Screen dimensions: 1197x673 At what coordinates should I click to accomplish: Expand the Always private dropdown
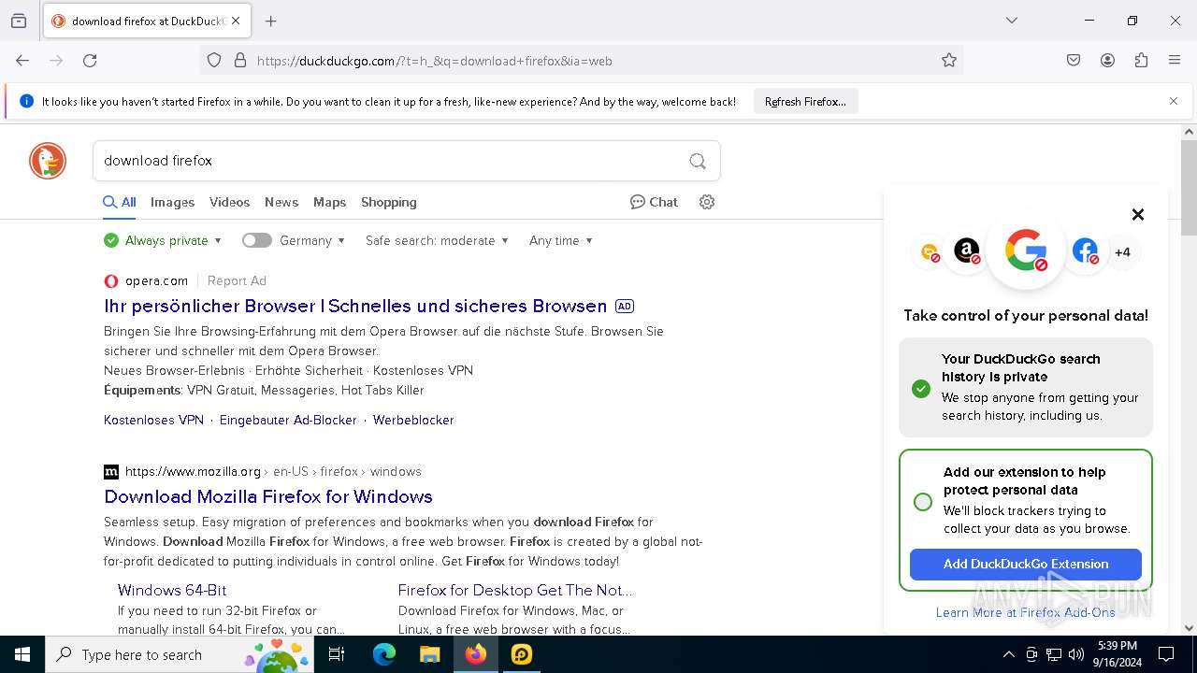pyautogui.click(x=163, y=240)
